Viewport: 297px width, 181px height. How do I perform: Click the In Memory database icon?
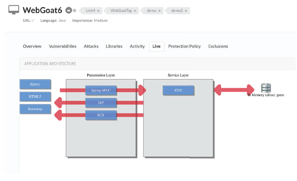[266, 88]
